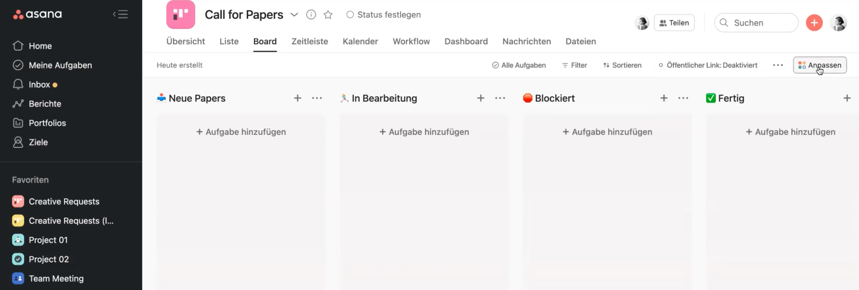Toggle Öffentlicher Link: Deaktiviert setting
The height and width of the screenshot is (290, 859).
coord(708,65)
